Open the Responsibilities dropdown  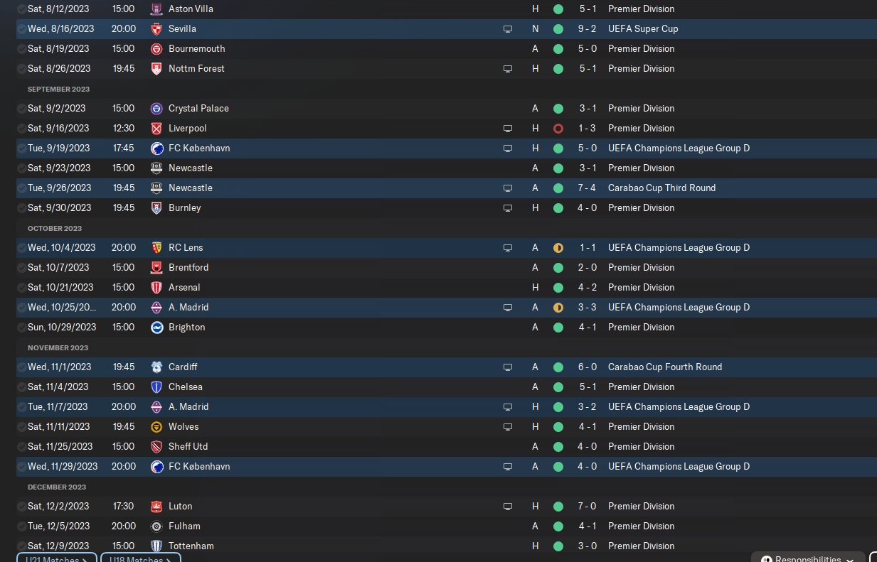[808, 558]
